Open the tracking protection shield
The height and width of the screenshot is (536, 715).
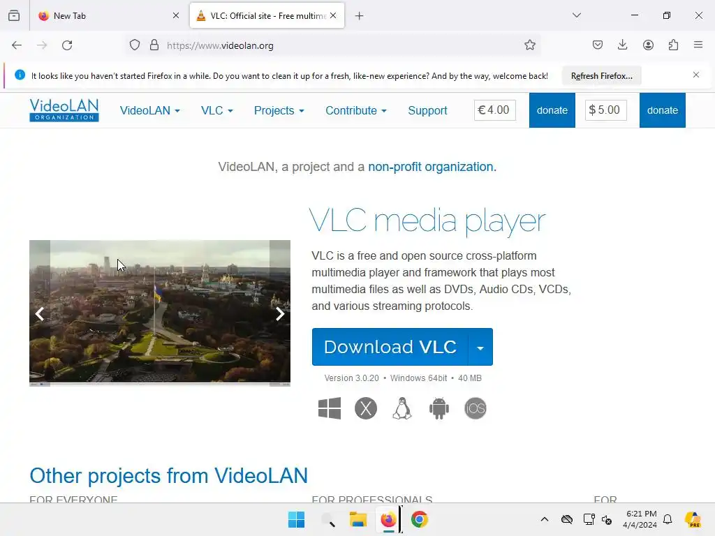(x=135, y=45)
